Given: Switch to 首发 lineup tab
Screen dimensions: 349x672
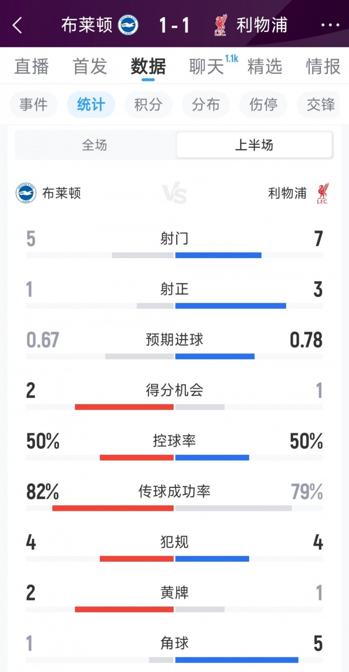Looking at the screenshot, I should coord(90,67).
